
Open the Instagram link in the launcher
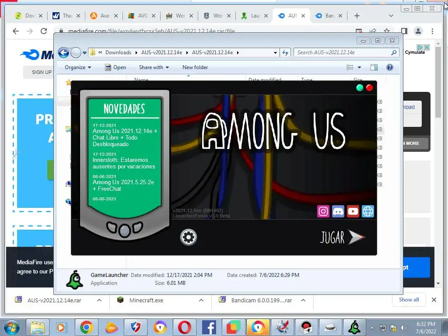[323, 211]
